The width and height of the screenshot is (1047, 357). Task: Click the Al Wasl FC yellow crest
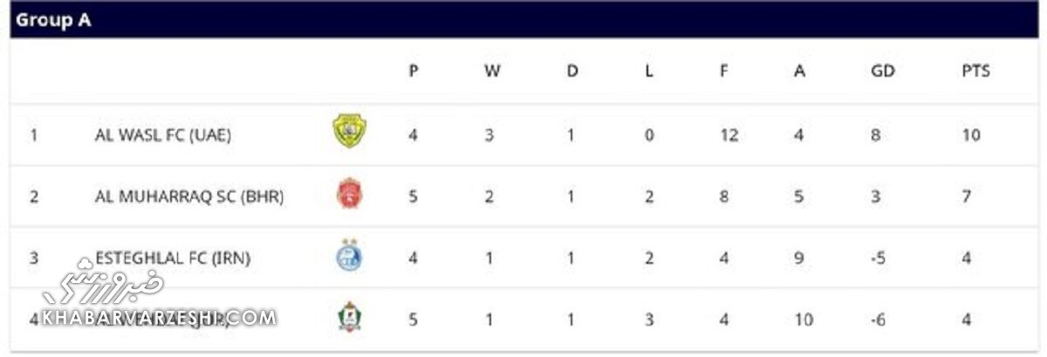(x=350, y=131)
